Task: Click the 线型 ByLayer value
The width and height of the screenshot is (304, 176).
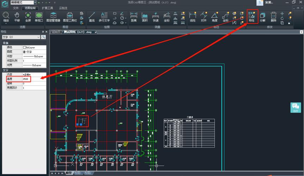Action: [34, 56]
